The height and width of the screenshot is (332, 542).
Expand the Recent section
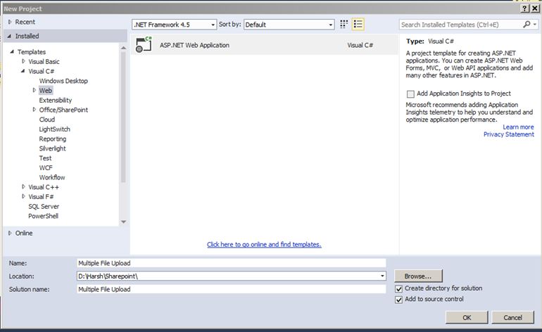10,22
